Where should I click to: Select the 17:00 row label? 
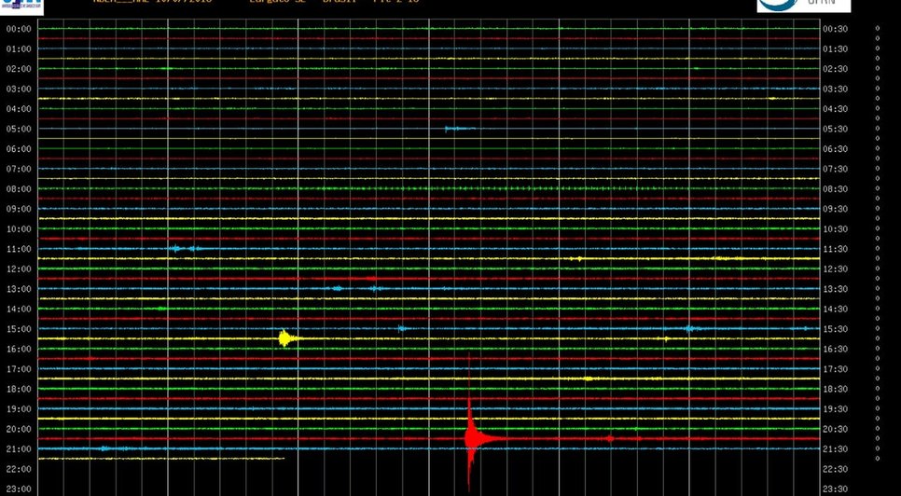(19, 369)
